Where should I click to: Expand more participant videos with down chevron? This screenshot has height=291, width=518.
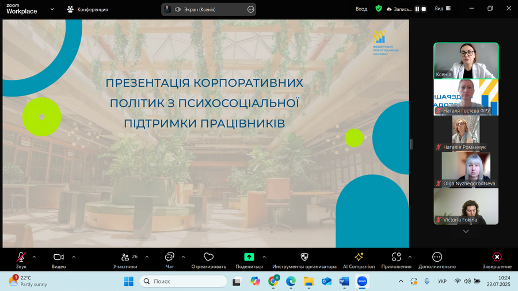click(x=466, y=232)
